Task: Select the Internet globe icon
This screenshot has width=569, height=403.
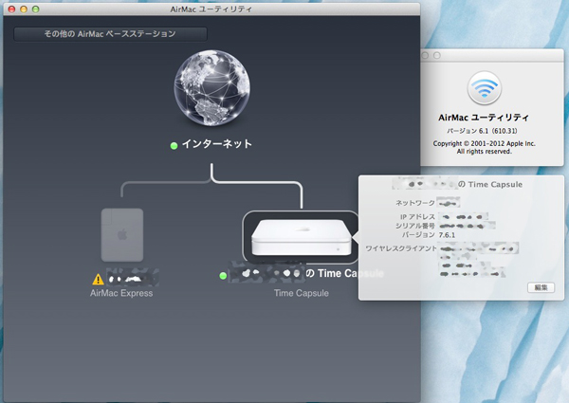Action: tap(211, 88)
